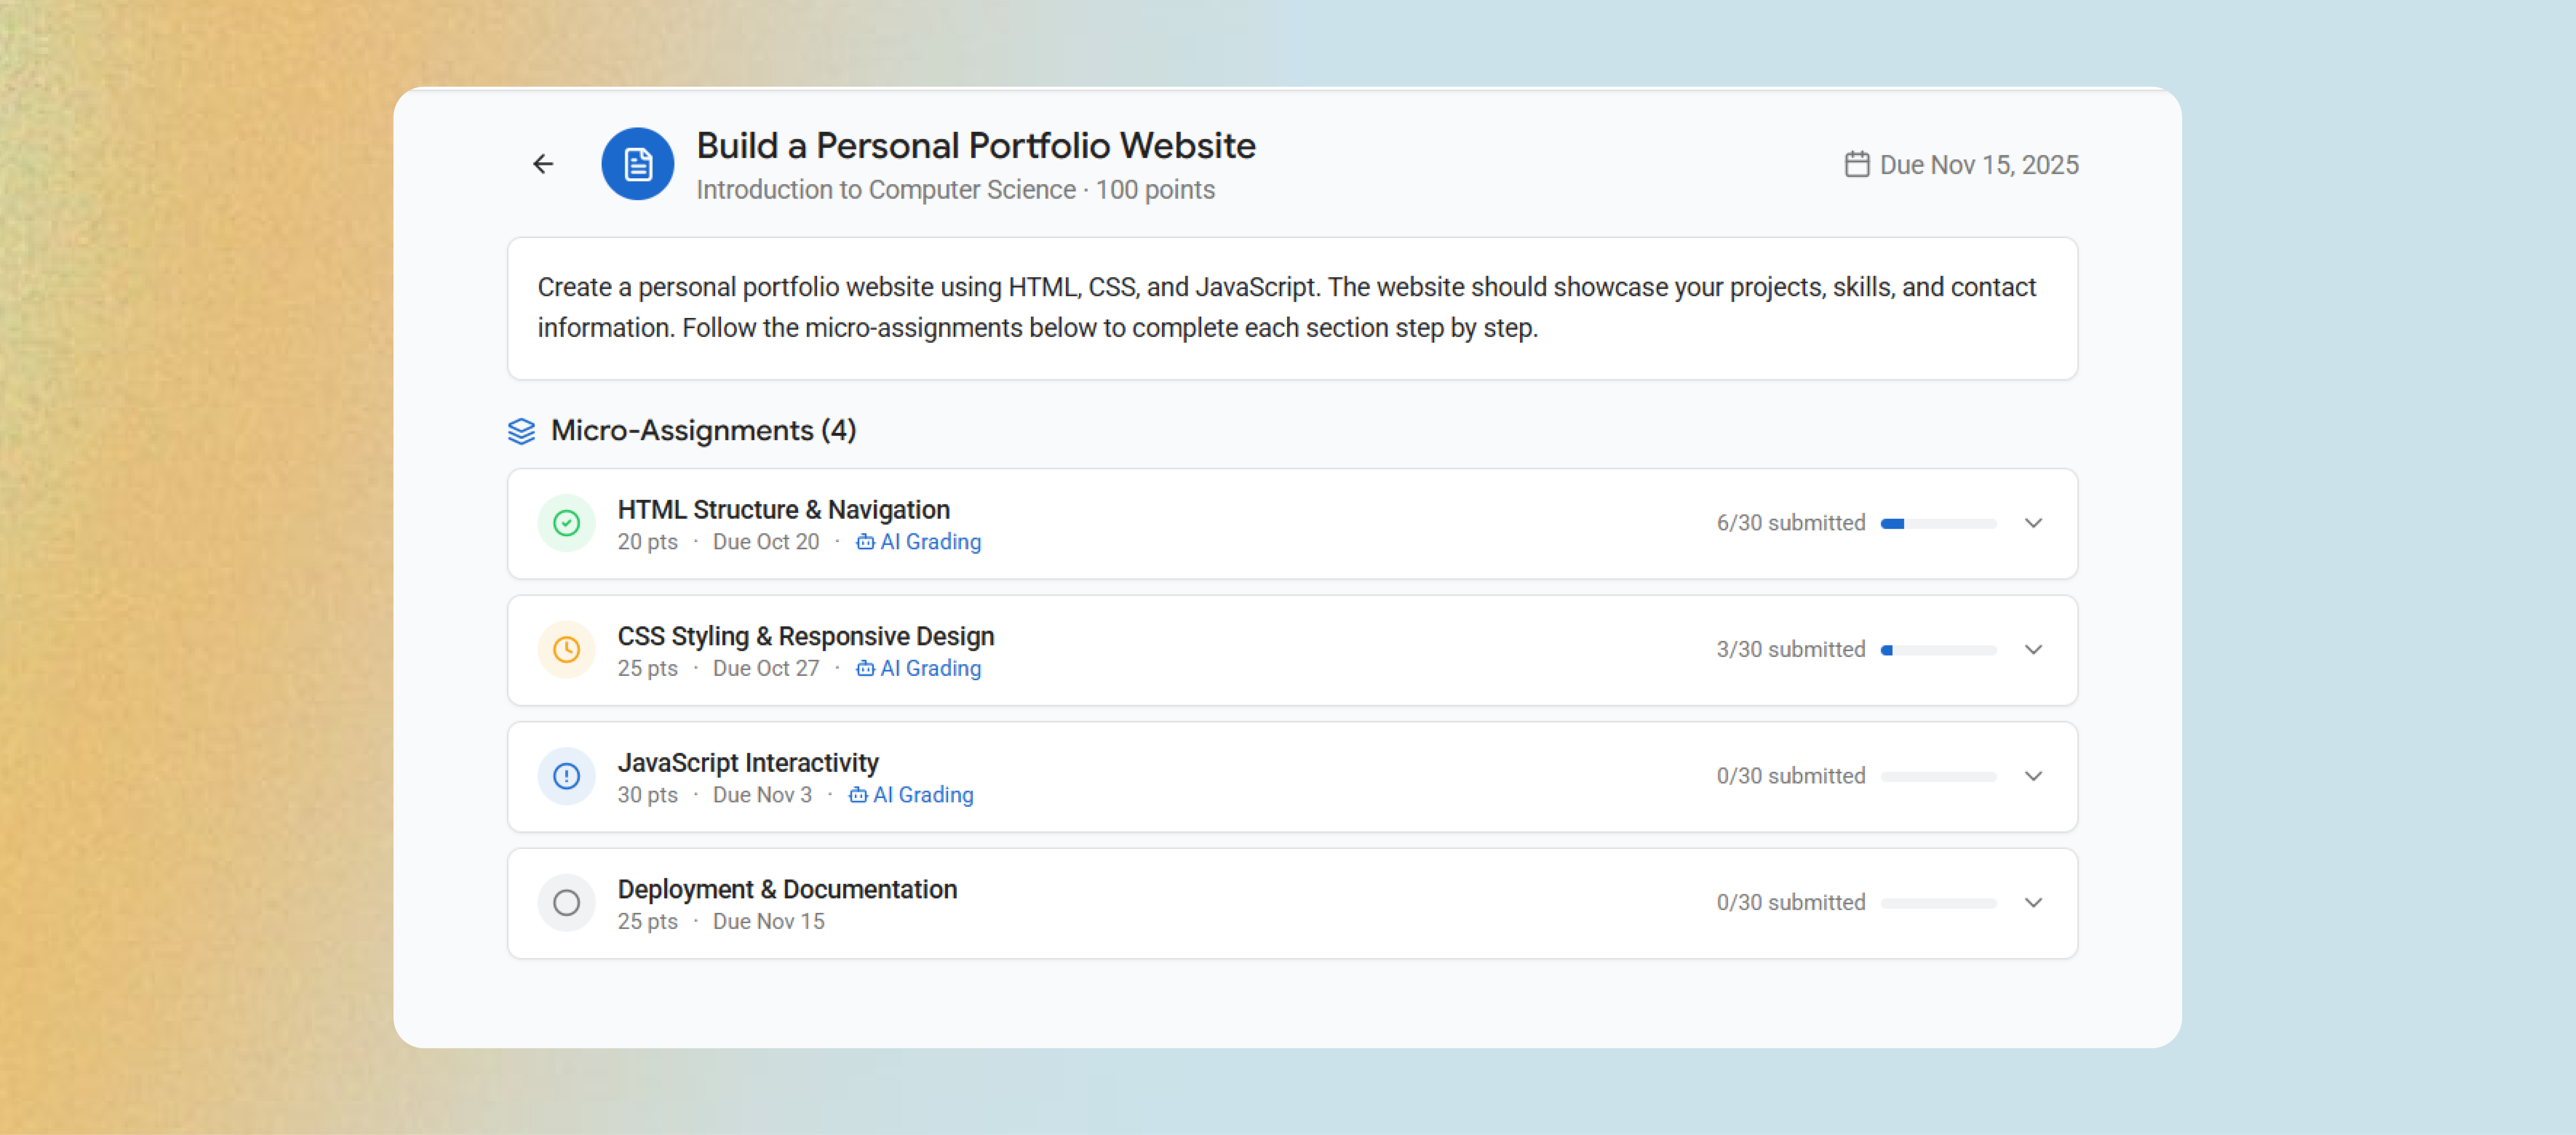Click AI Grading link under CSS Styling
The image size is (2576, 1135).
point(930,668)
